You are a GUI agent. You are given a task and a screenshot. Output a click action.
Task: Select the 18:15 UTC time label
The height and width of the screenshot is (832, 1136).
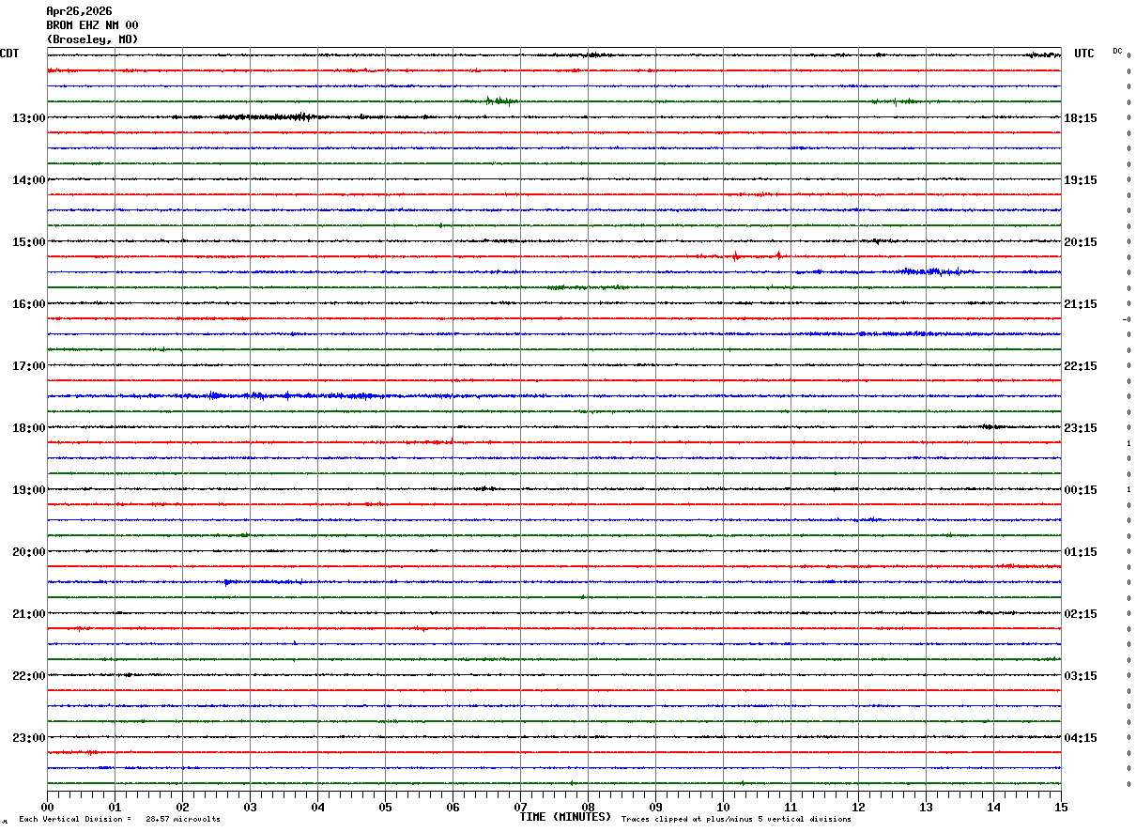pos(1081,118)
